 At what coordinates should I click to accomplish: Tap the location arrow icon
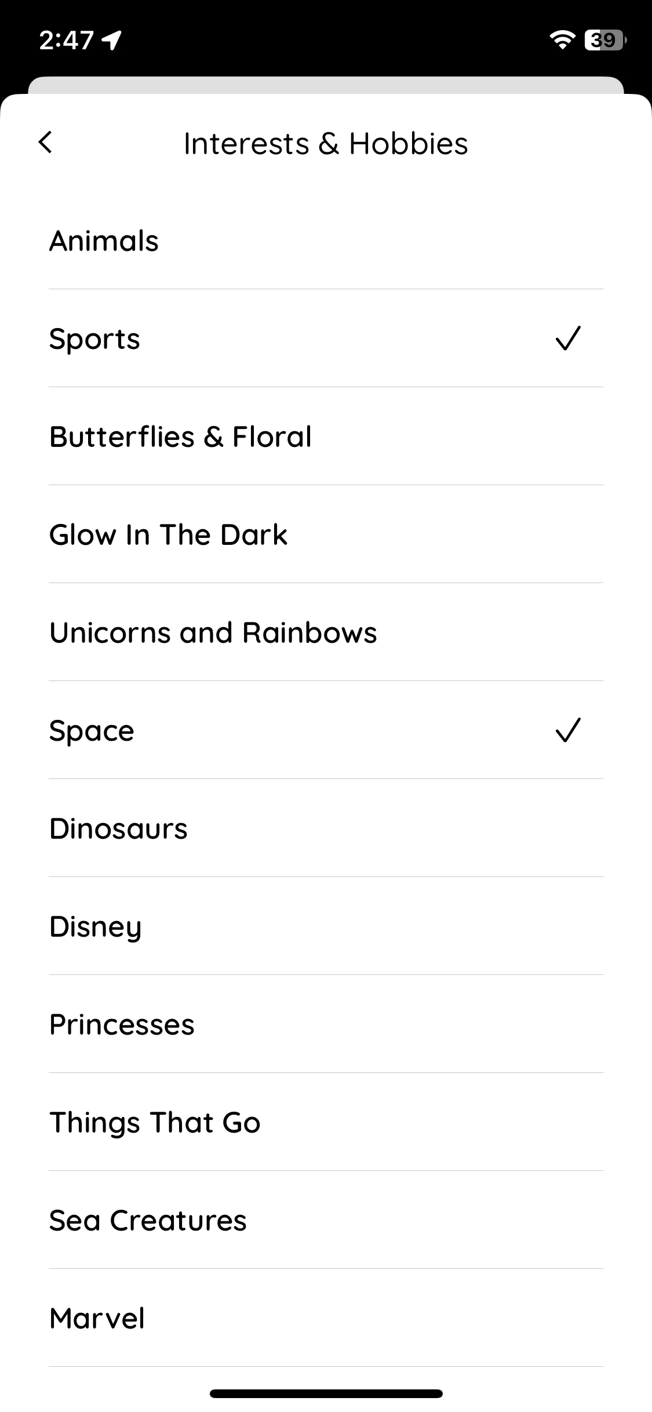(112, 40)
